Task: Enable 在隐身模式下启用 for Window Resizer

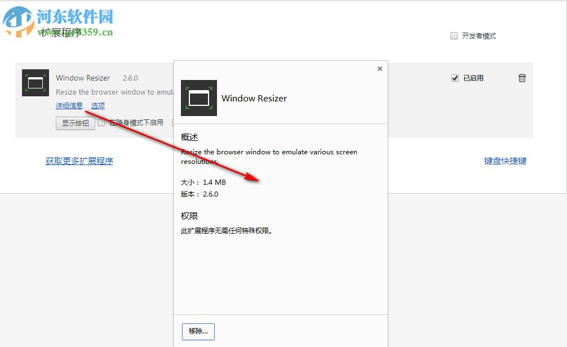Action: [101, 122]
